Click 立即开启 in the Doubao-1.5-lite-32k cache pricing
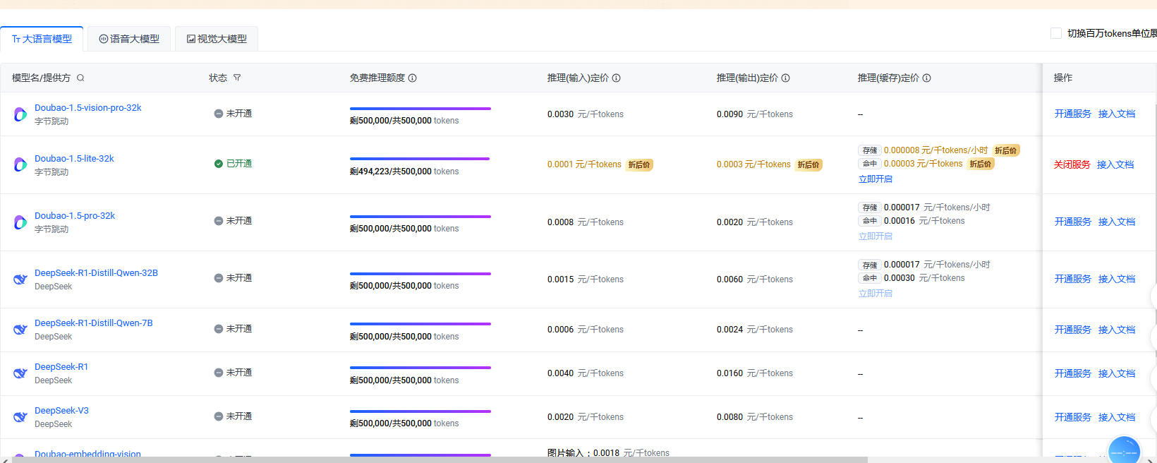Screen dimensions: 1157x463 [x=876, y=179]
